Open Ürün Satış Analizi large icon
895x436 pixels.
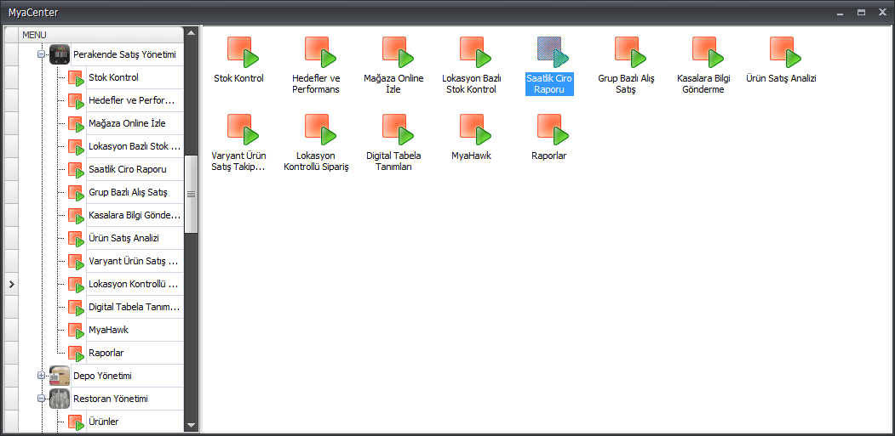point(786,52)
